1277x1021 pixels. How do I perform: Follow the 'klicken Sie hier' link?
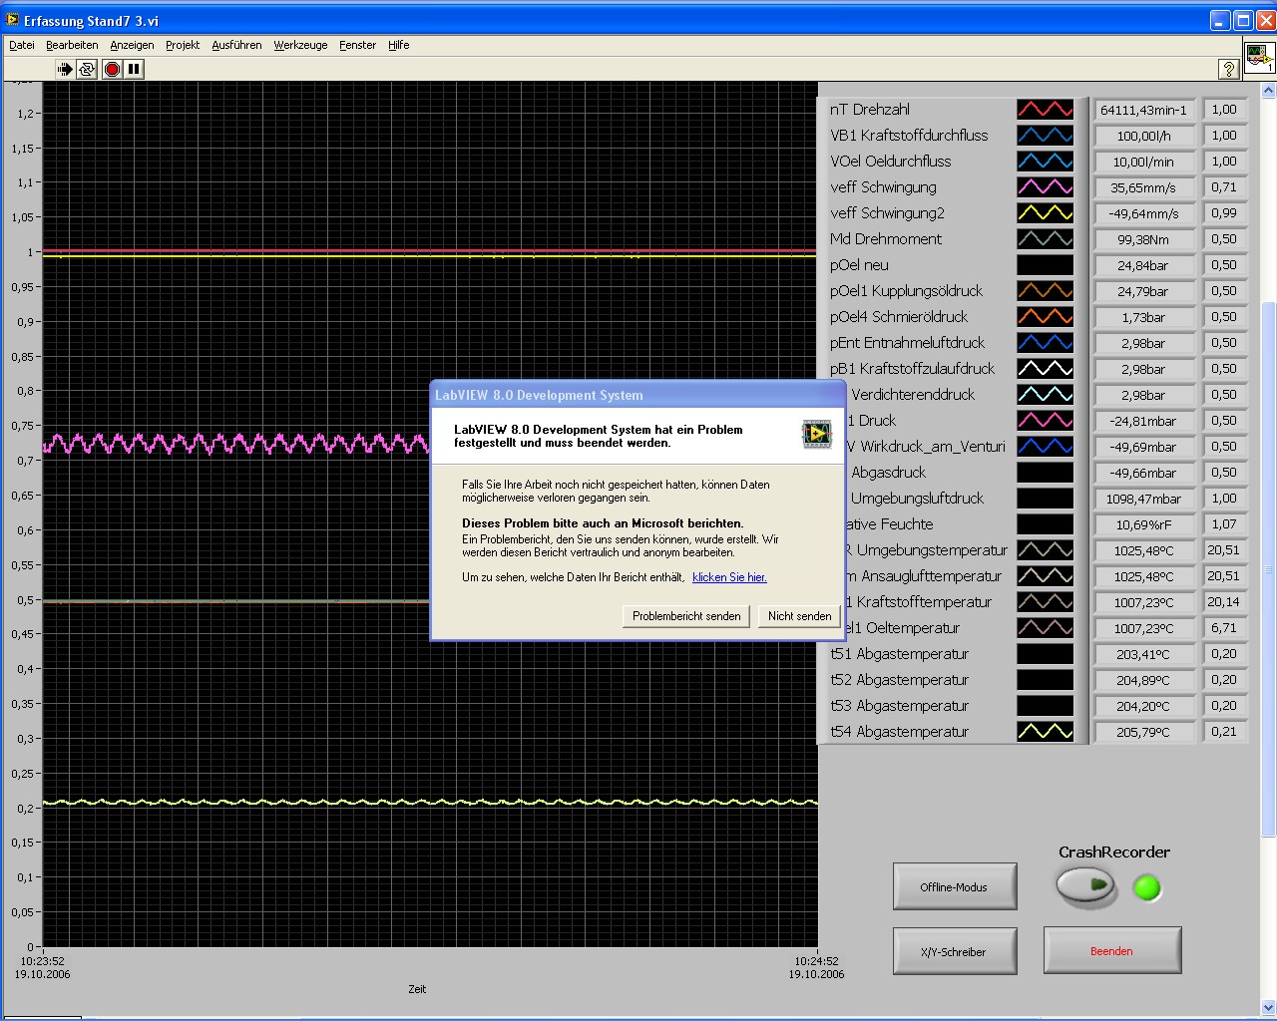[x=729, y=577]
